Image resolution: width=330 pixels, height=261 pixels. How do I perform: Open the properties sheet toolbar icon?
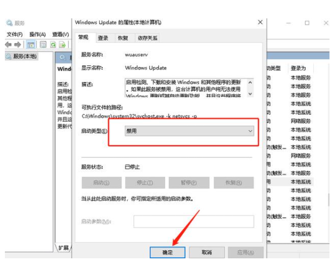point(43,44)
